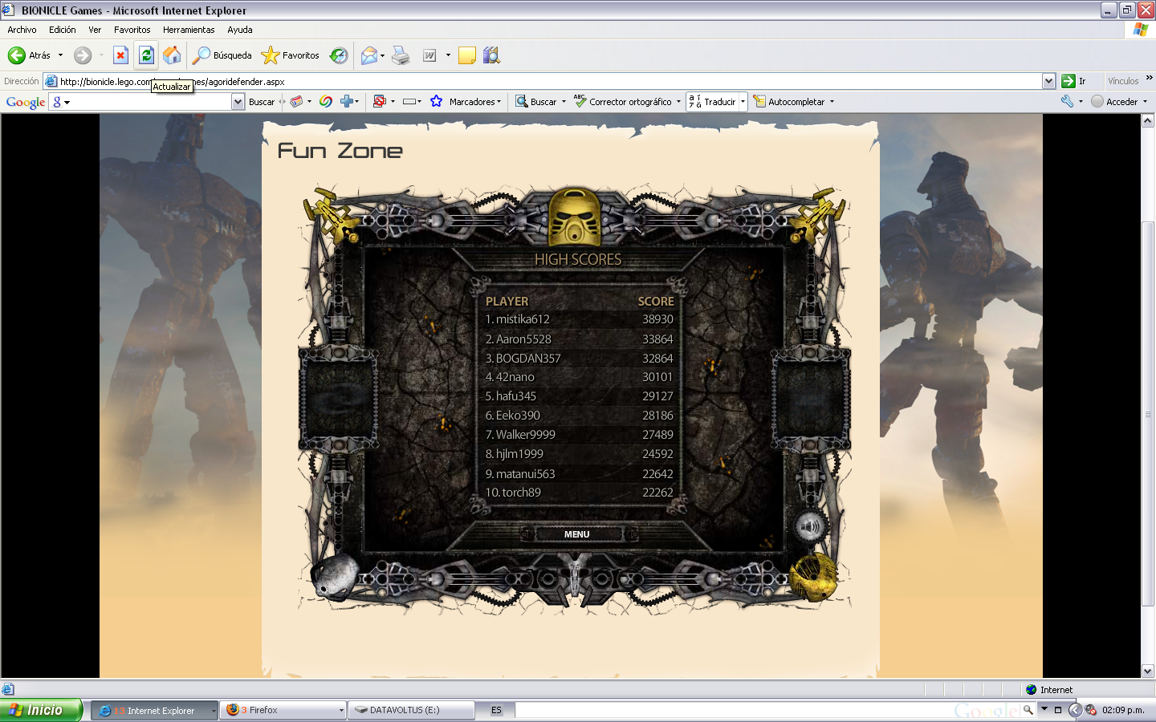Click the page vertical scrollbar thumb
Image resolution: width=1156 pixels, height=722 pixels.
tap(1147, 413)
